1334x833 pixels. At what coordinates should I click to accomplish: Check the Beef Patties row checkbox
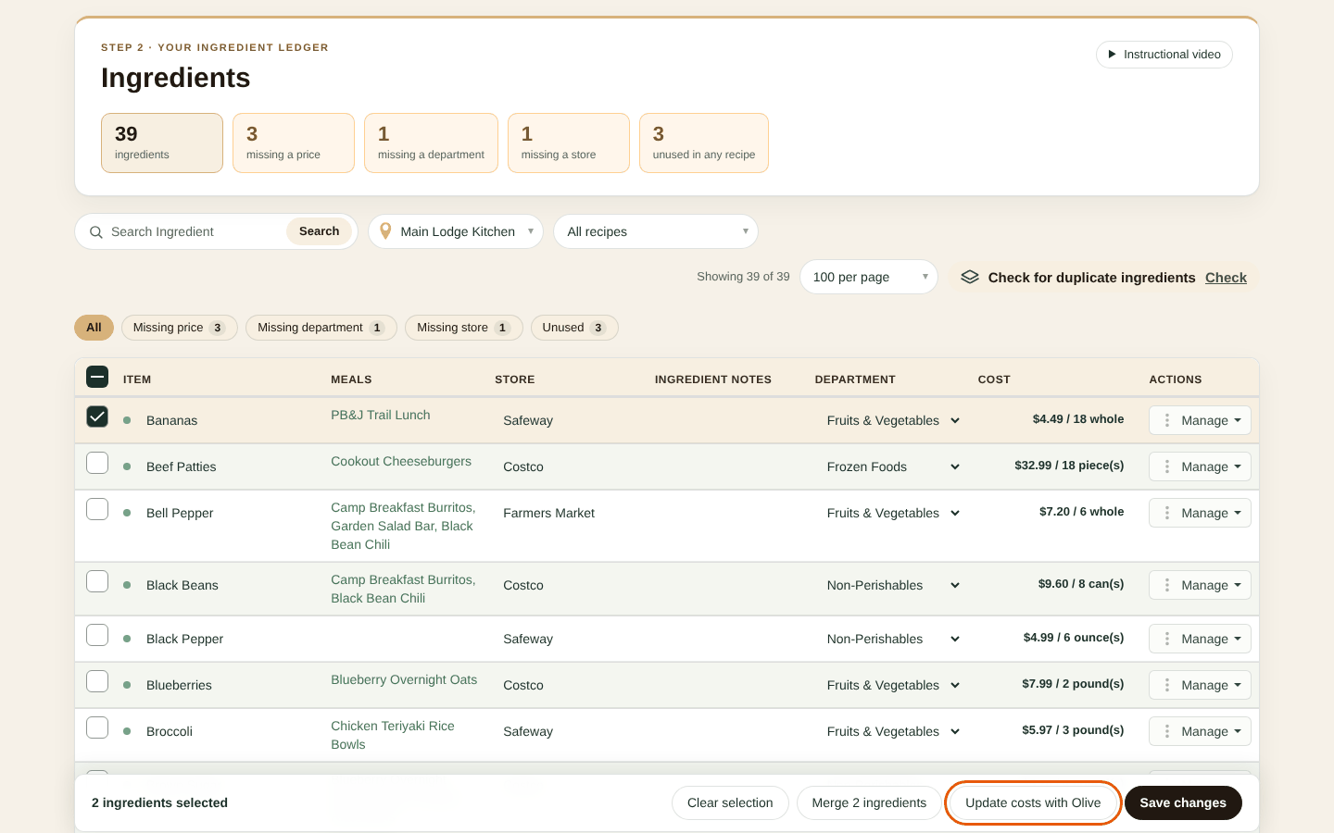[97, 463]
